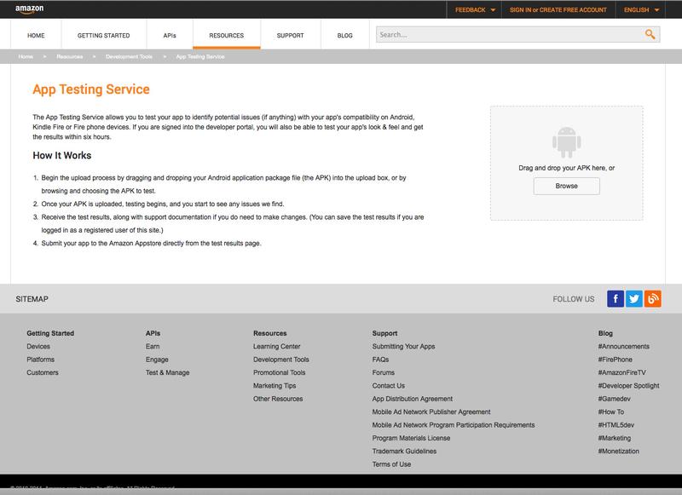
Task: Click the Android robot icon in the upload box
Action: (x=566, y=142)
